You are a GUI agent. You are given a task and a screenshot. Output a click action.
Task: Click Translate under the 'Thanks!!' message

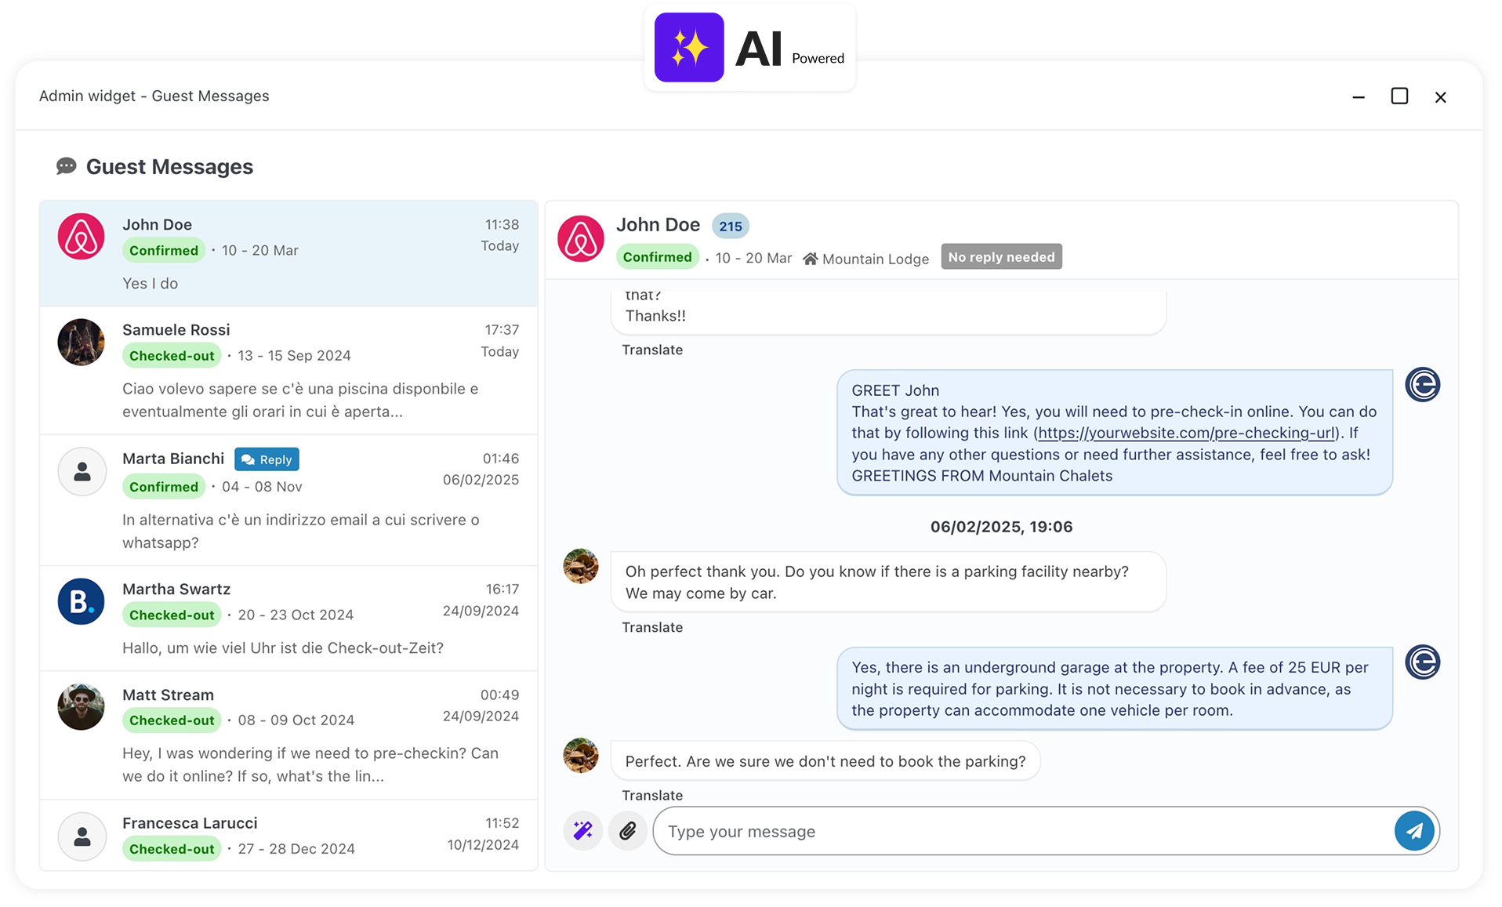(x=652, y=350)
